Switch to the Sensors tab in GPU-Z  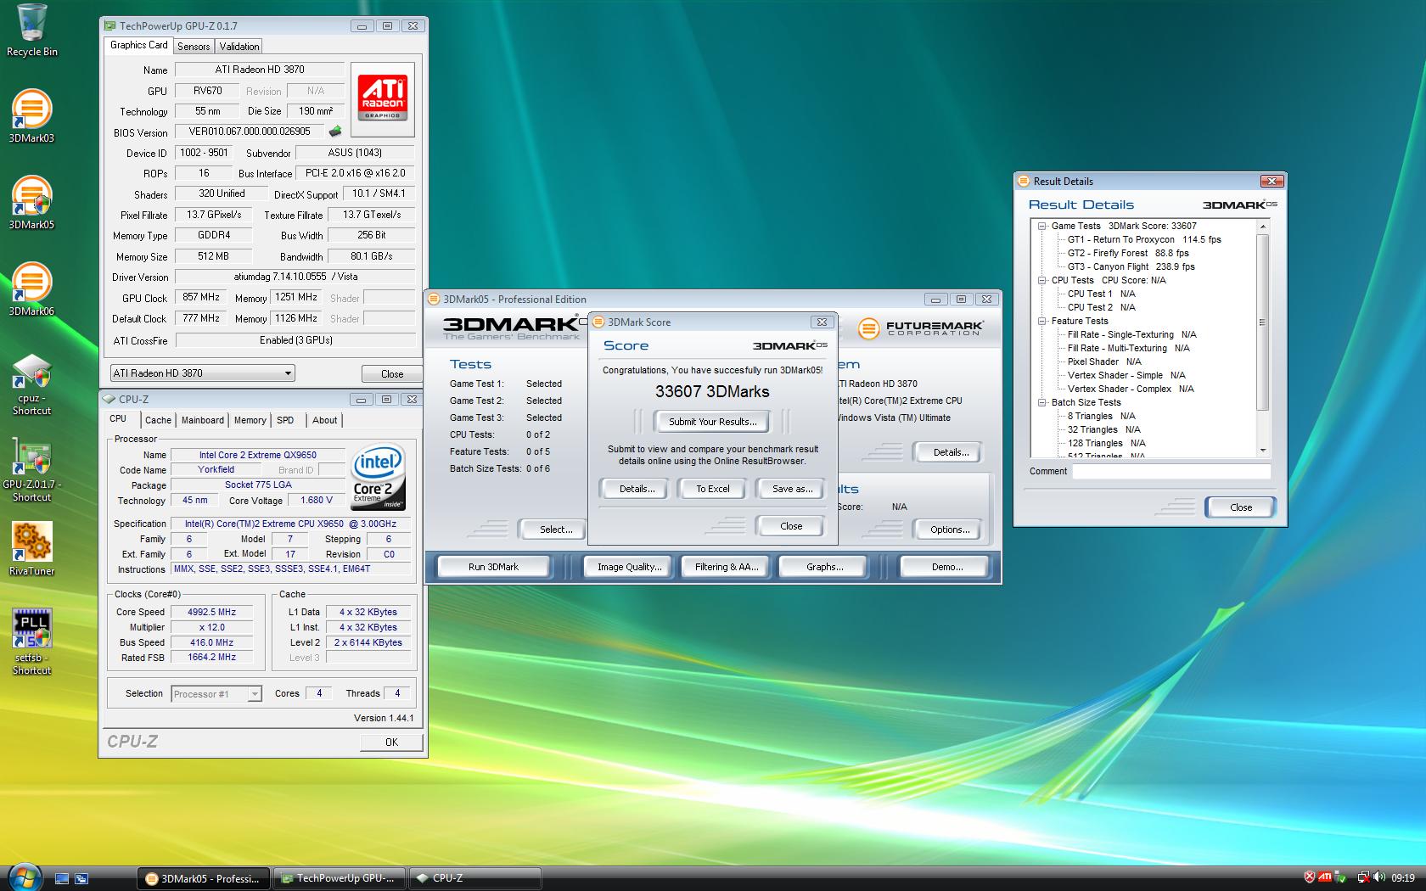[x=194, y=47]
